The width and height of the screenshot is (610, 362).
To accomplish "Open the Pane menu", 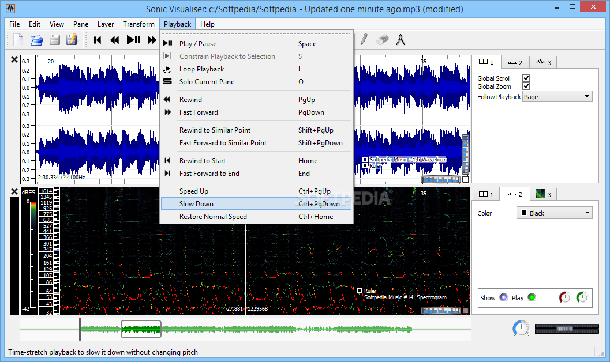I will point(81,24).
